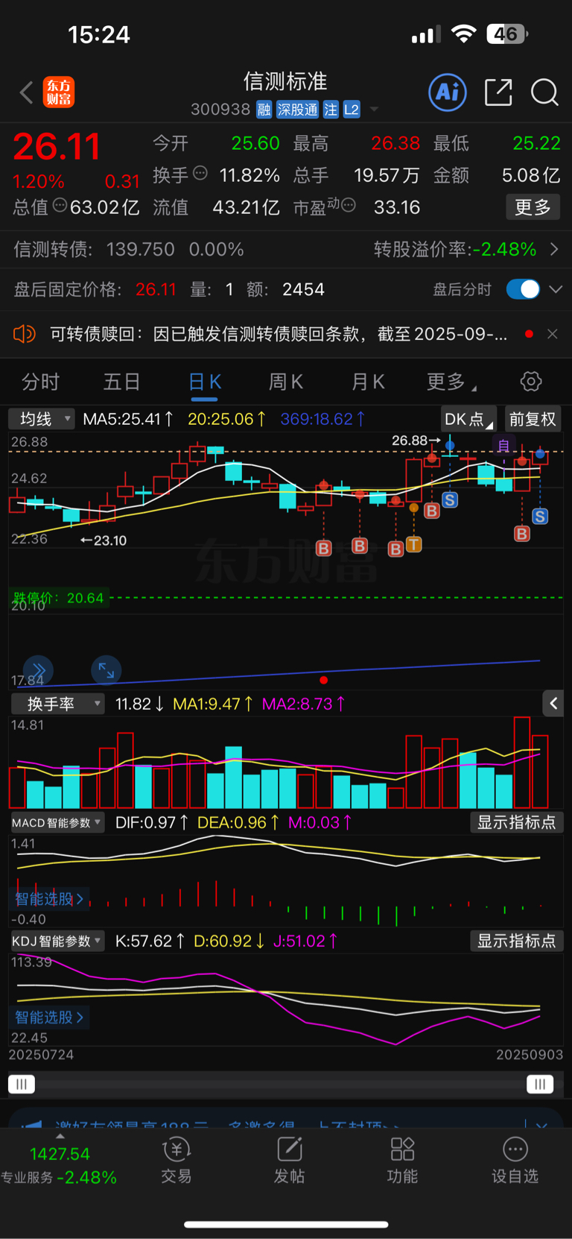Open chart settings gear icon
Viewport: 572px width, 1239px height.
point(531,382)
